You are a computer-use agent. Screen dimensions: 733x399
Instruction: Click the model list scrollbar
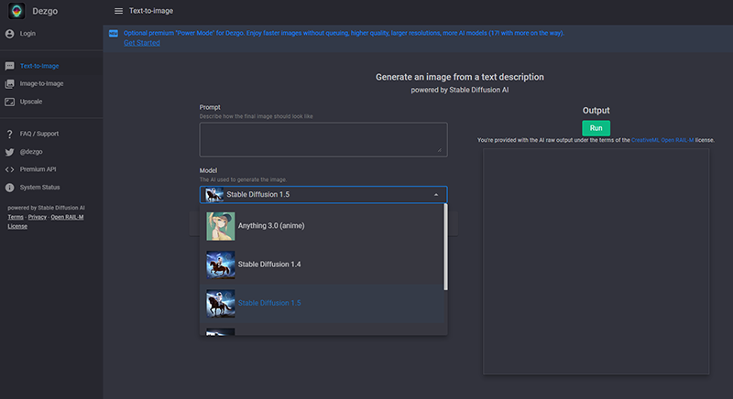coord(445,247)
